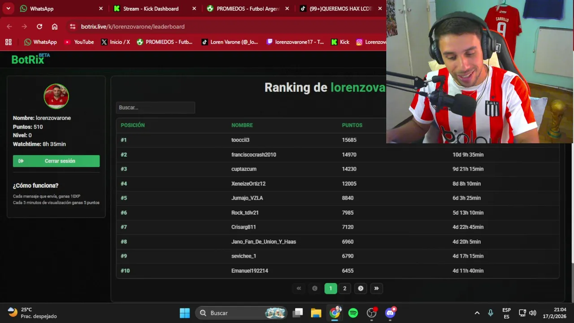574x323 pixels.
Task: Click the Buscar... leaderboard search field
Action: 155,108
